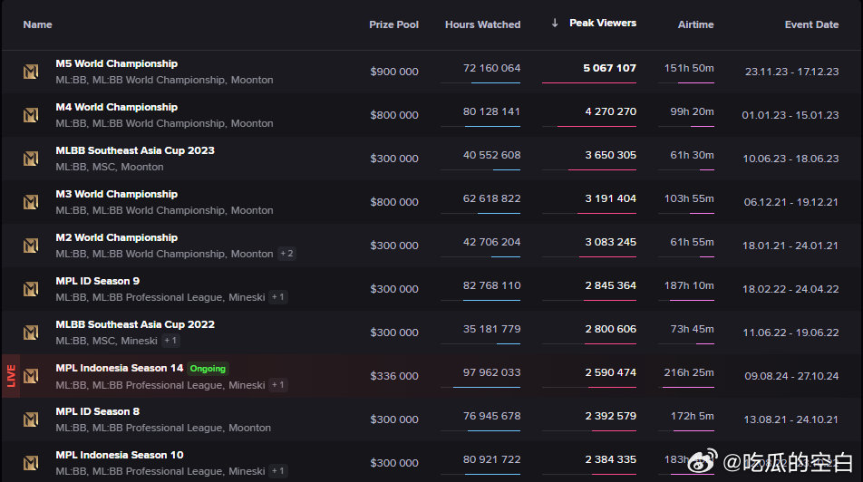Image resolution: width=863 pixels, height=482 pixels.
Task: Select the $336 000 prize pool value
Action: 394,376
